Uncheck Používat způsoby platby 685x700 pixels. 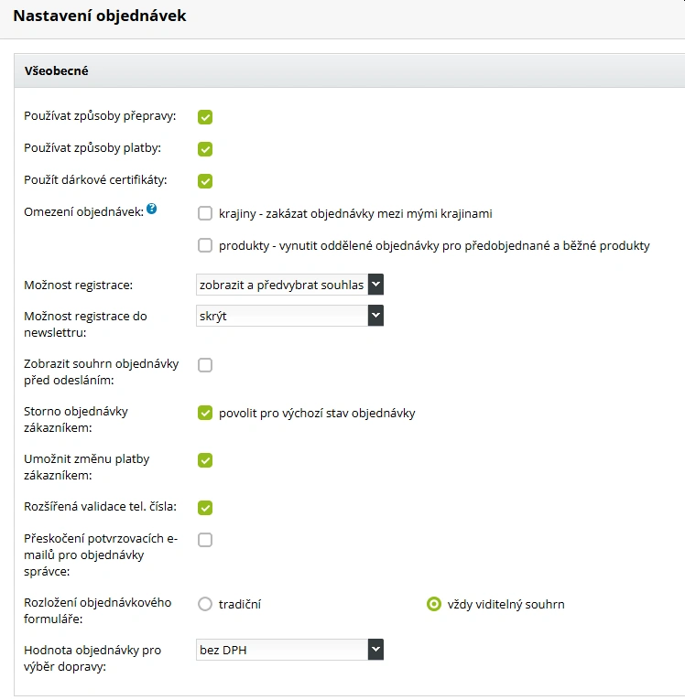205,149
